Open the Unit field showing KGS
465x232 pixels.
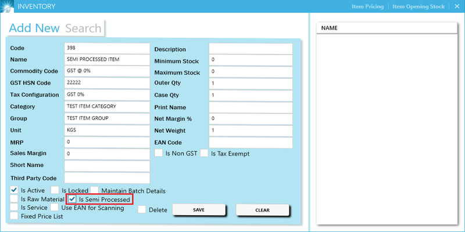107,130
